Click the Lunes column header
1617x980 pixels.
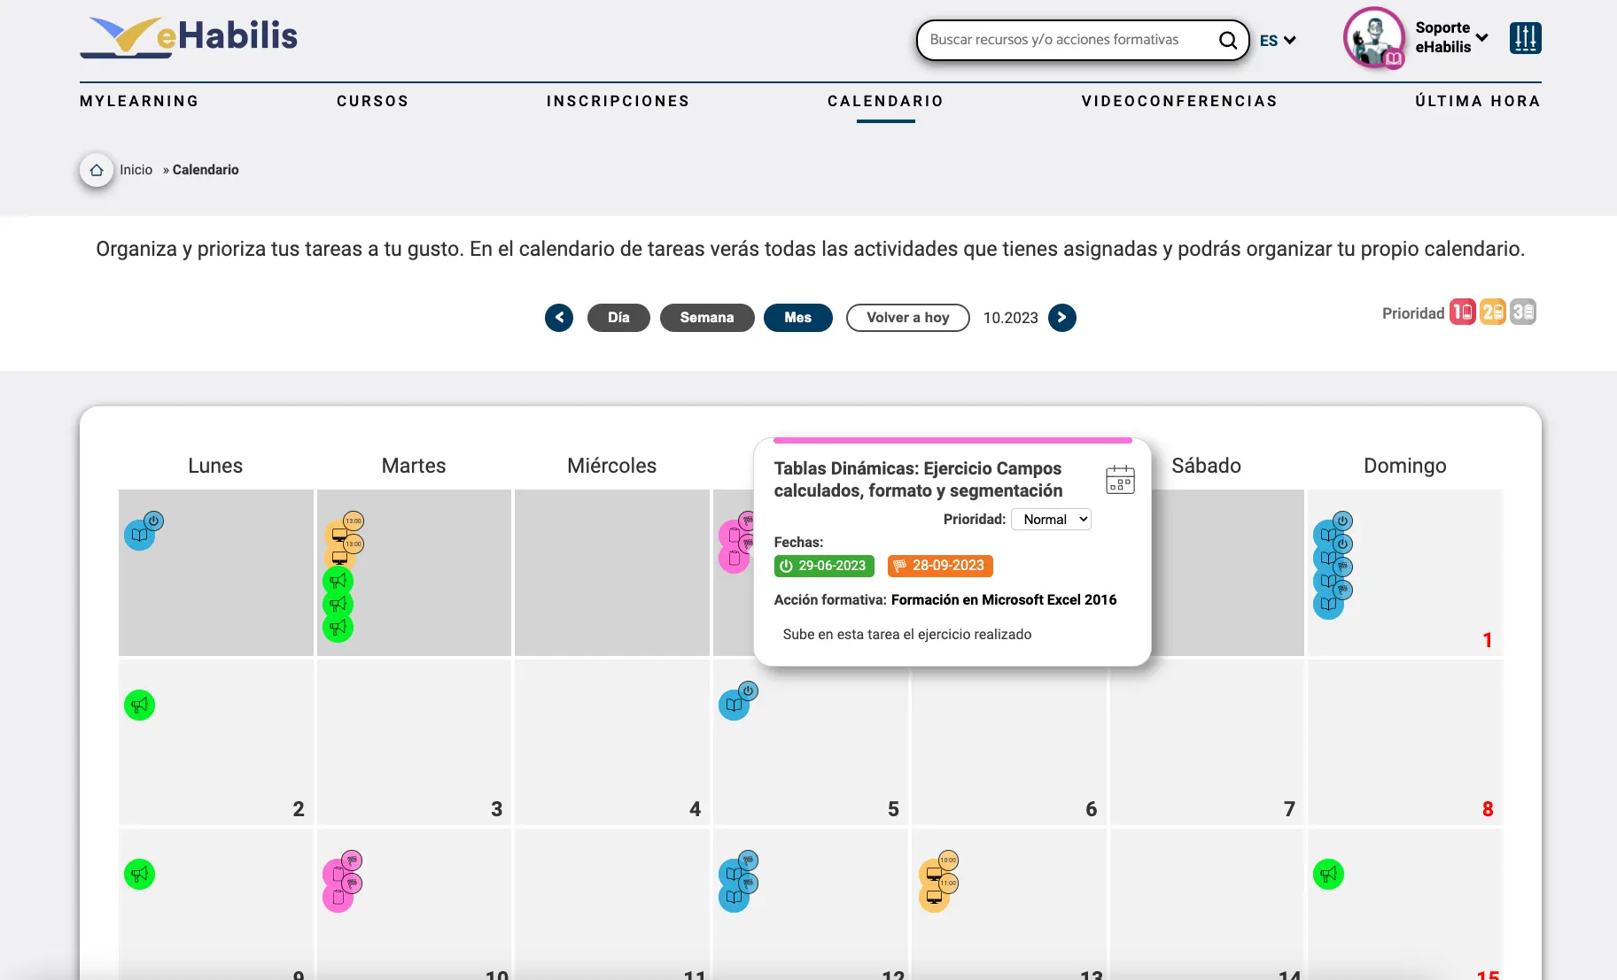[215, 466]
